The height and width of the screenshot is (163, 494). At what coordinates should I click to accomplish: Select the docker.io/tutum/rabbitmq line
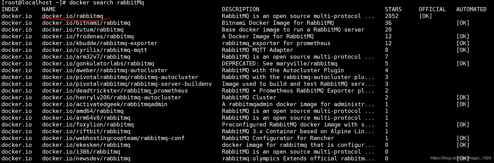pyautogui.click(x=83, y=30)
